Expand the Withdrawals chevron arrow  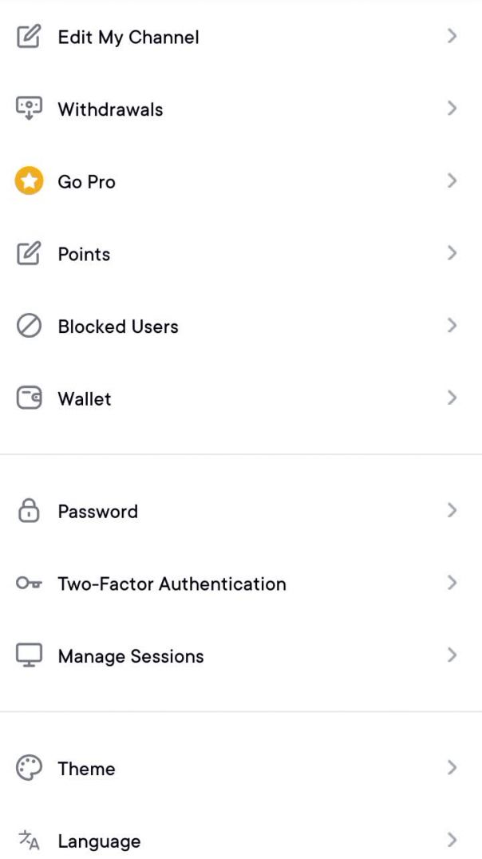(452, 109)
